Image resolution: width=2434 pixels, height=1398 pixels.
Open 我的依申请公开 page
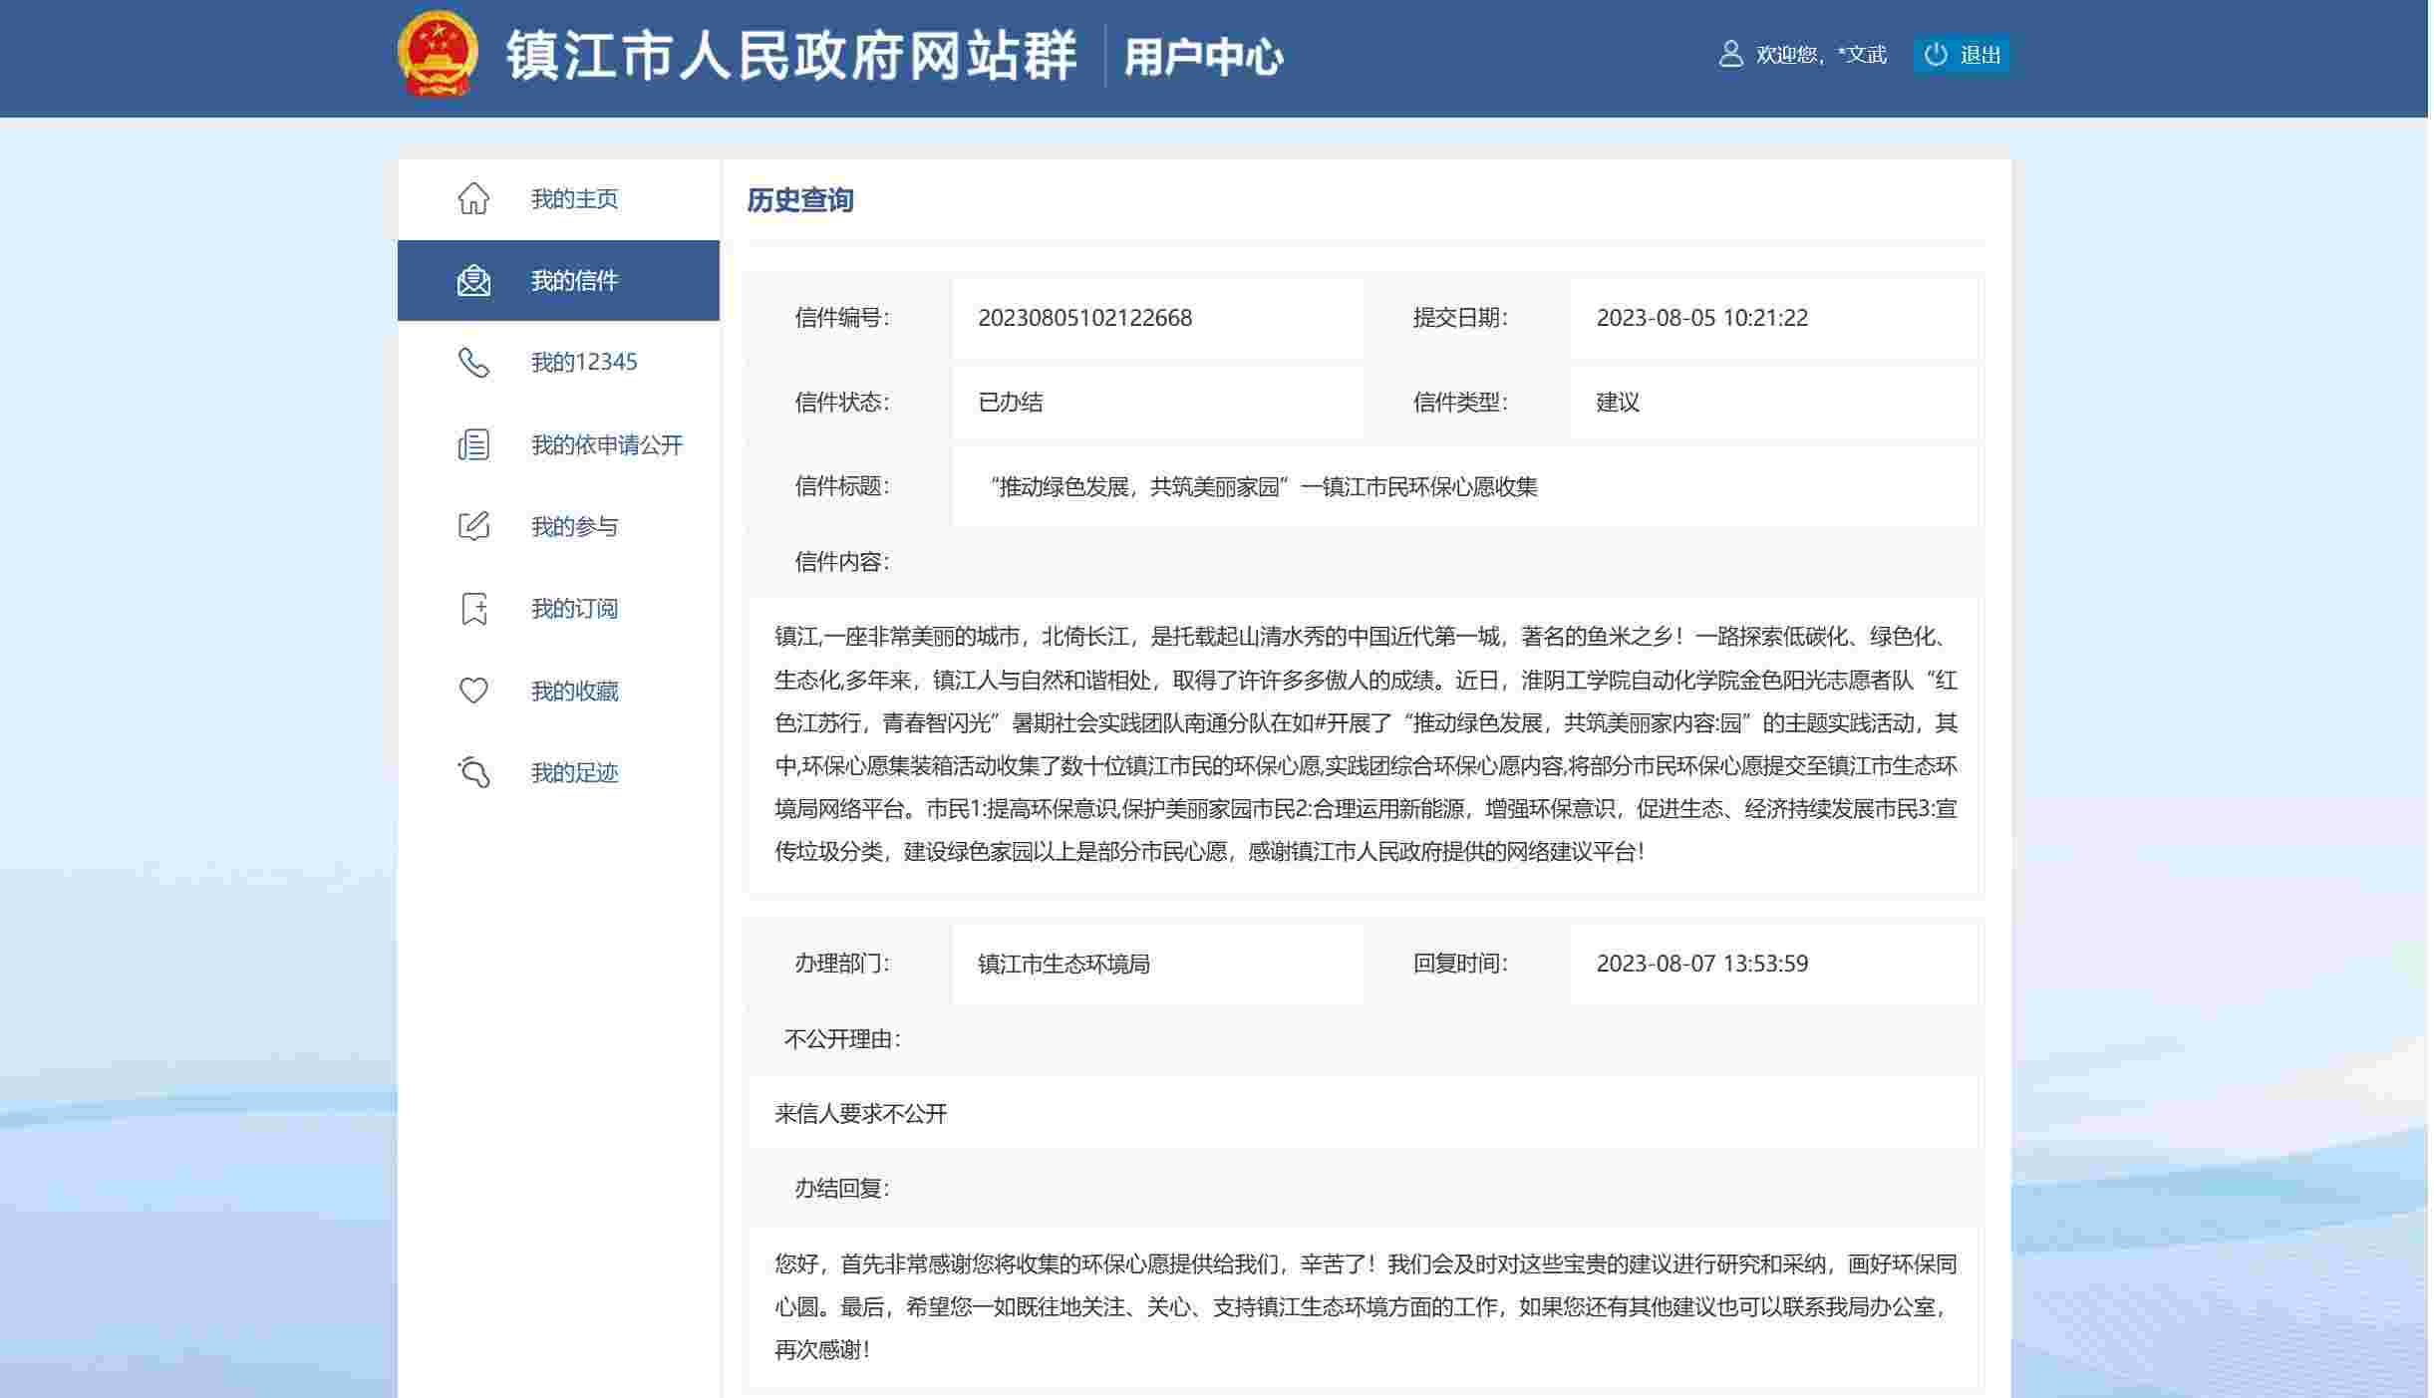pos(606,444)
